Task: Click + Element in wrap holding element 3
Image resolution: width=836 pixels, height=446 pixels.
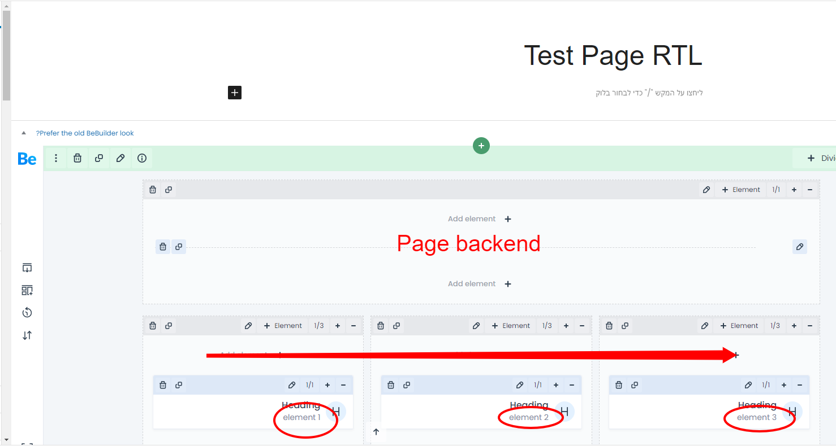Action: pyautogui.click(x=739, y=326)
